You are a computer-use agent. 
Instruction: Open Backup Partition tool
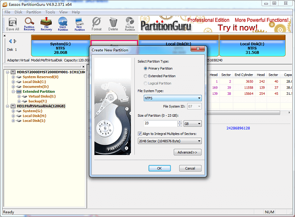coord(130,24)
